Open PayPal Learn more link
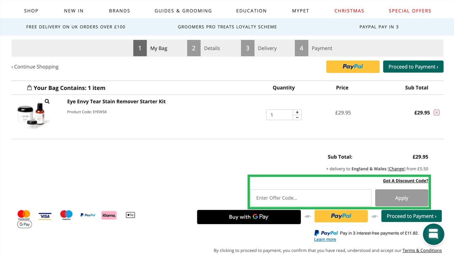 click(x=325, y=239)
